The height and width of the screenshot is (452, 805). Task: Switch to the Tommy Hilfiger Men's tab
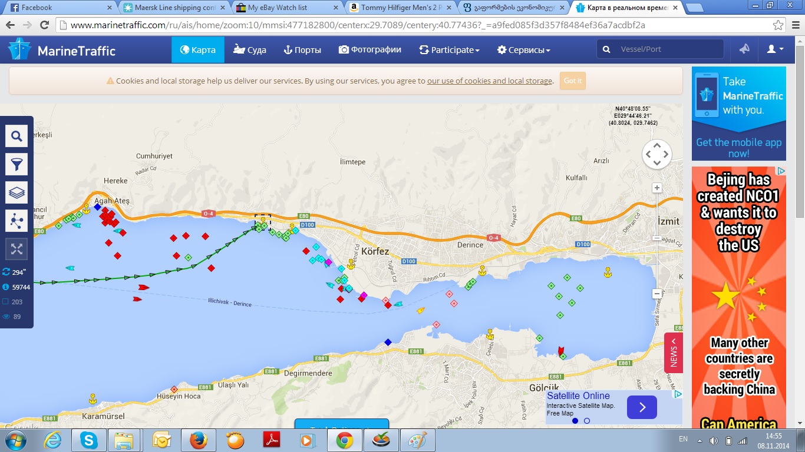point(401,8)
